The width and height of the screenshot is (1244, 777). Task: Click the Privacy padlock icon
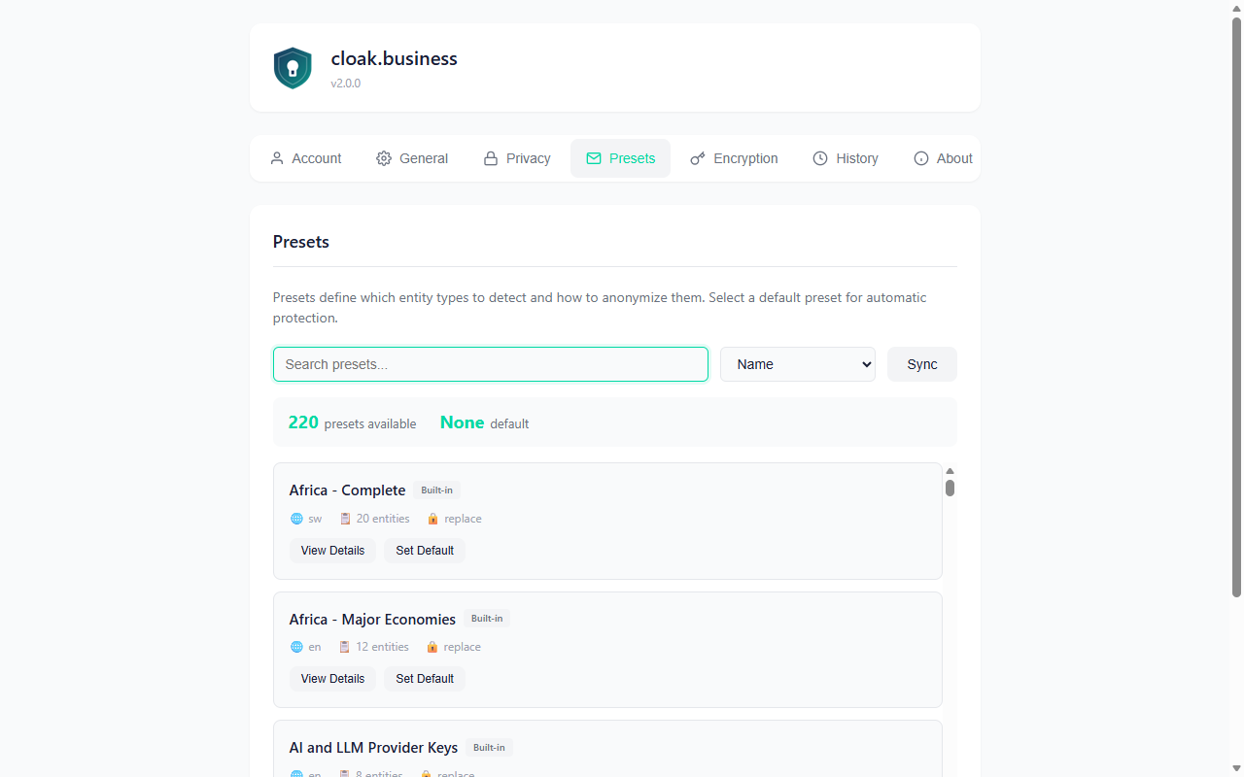(491, 158)
